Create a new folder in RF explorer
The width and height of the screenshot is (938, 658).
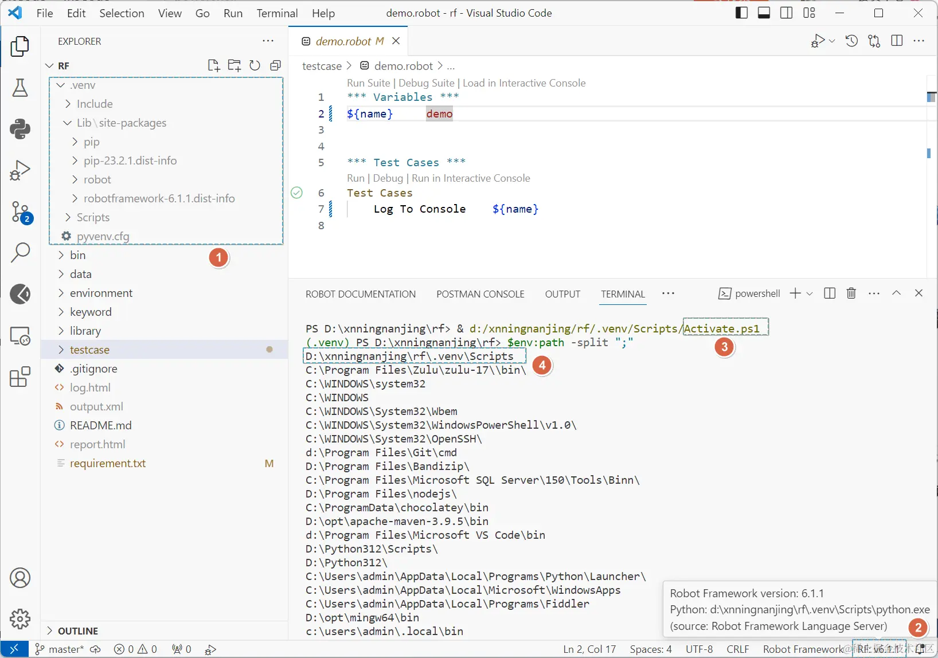[x=234, y=65]
